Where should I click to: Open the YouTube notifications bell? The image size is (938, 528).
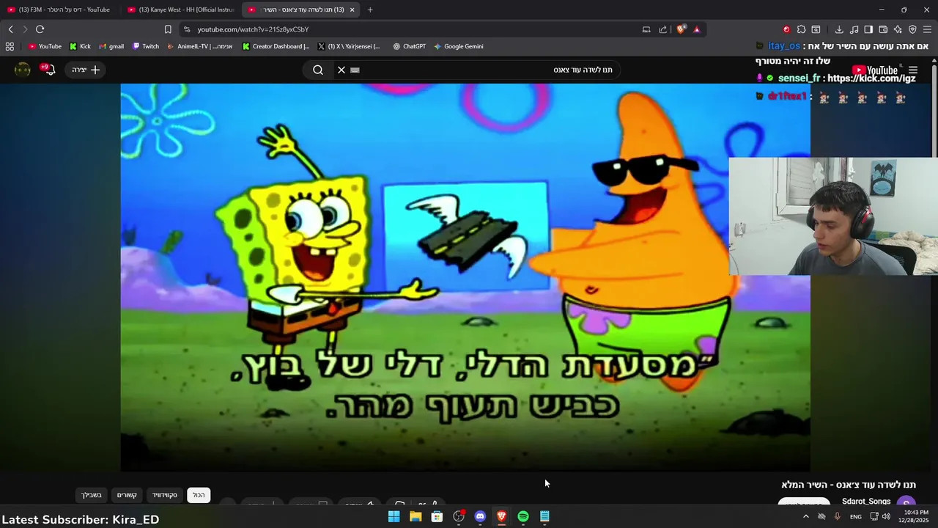(49, 70)
